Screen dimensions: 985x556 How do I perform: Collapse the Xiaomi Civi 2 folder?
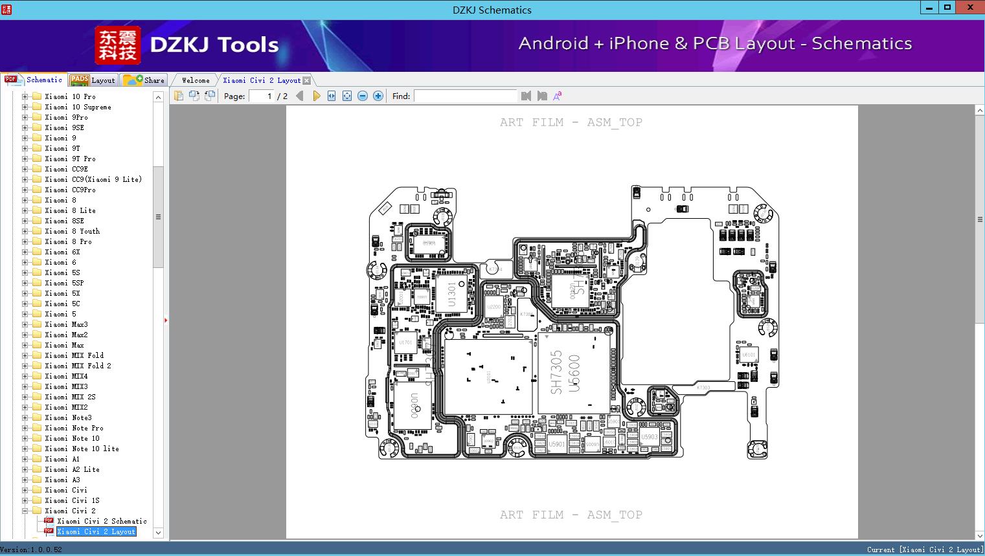pos(25,511)
